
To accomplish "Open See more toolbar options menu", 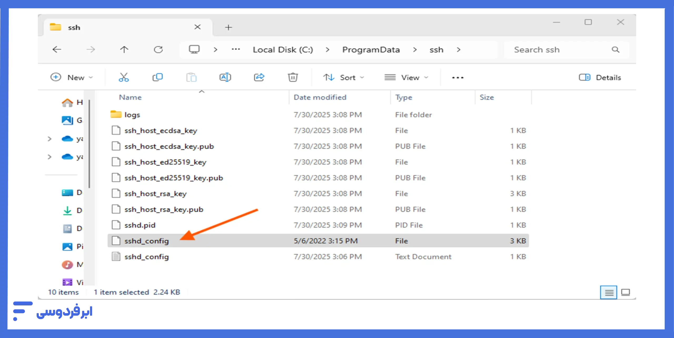I will coord(458,78).
